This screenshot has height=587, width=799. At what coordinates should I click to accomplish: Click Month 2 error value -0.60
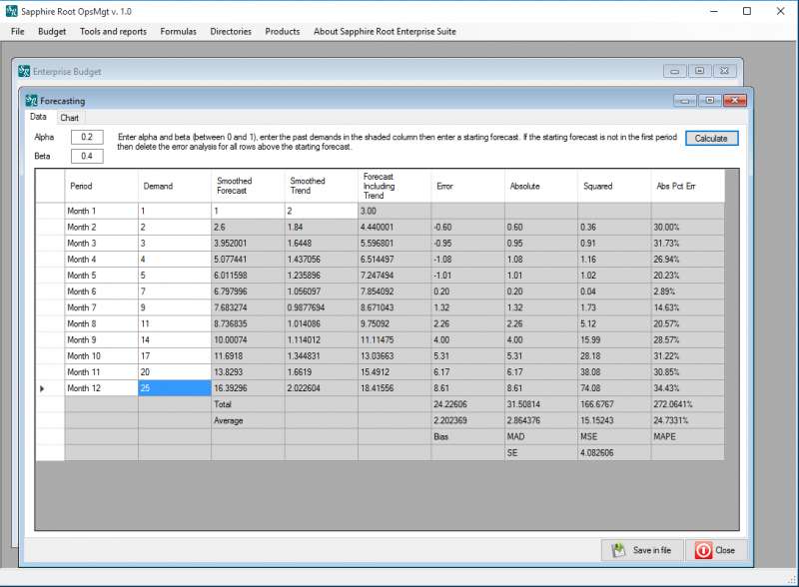[x=467, y=228]
